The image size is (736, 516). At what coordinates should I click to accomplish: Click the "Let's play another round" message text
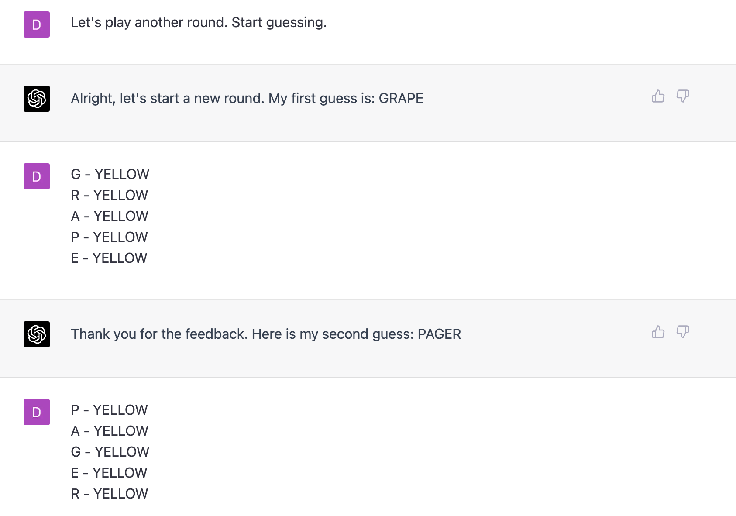[x=199, y=22]
